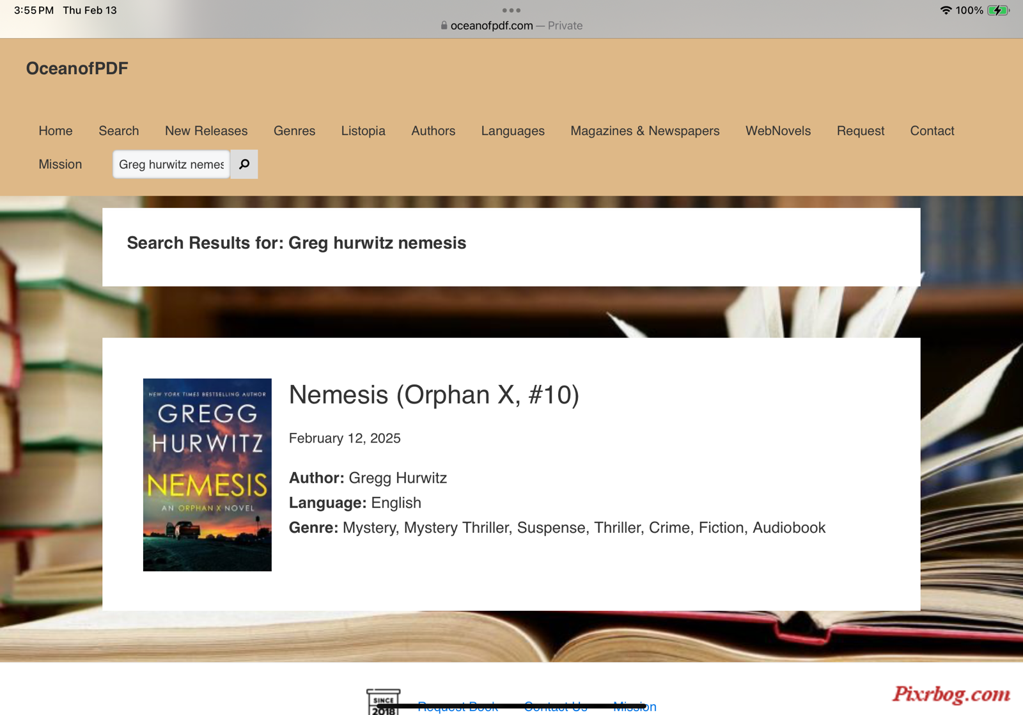Tap the Wi-Fi status icon

click(946, 10)
